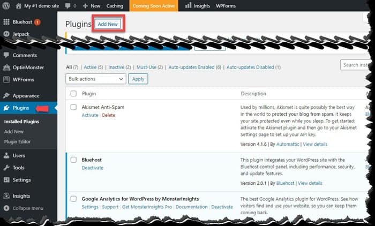Delete the Akismet Anti-Spam plugin
Image resolution: width=375 pixels, height=226 pixels.
click(109, 115)
